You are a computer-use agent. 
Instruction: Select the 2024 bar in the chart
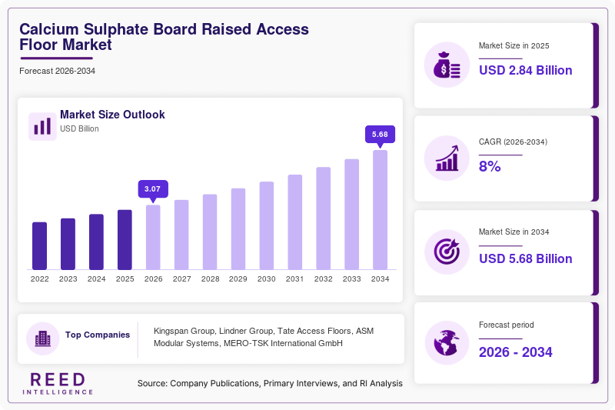(97, 242)
